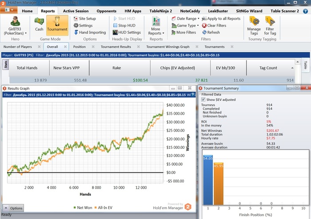311x219 pixels.
Task: Open the TableNinja 2 tab
Action: [x=161, y=11]
